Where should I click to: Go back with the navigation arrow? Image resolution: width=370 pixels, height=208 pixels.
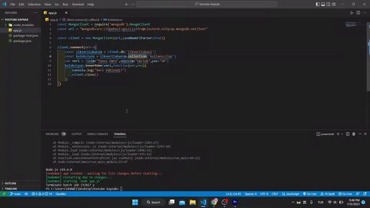[x=127, y=4]
